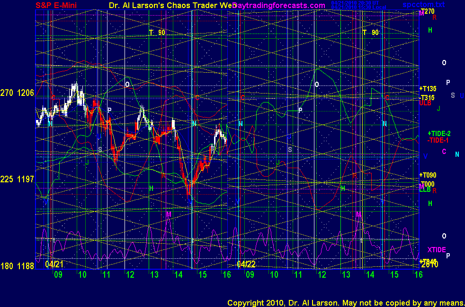Select the "225 1197" price axis label
The image size is (465, 307).
point(17,179)
